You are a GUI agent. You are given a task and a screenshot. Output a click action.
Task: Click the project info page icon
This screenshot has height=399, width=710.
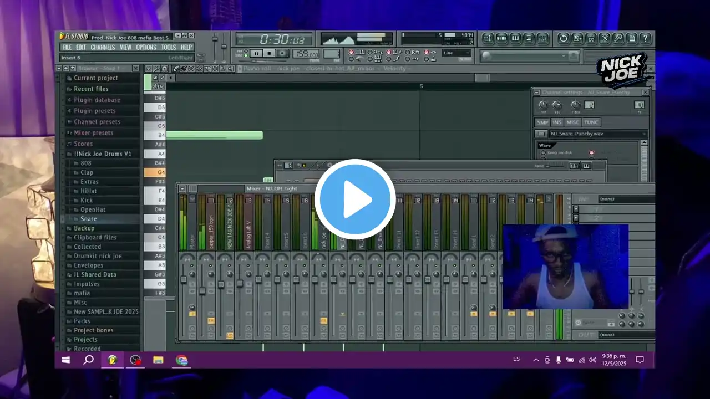coord(632,38)
